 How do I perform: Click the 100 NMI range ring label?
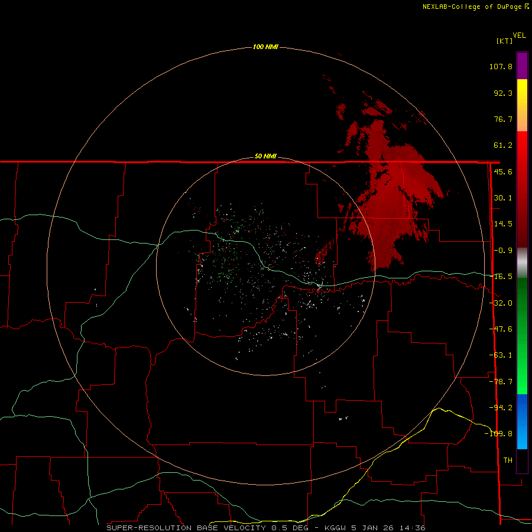click(265, 47)
